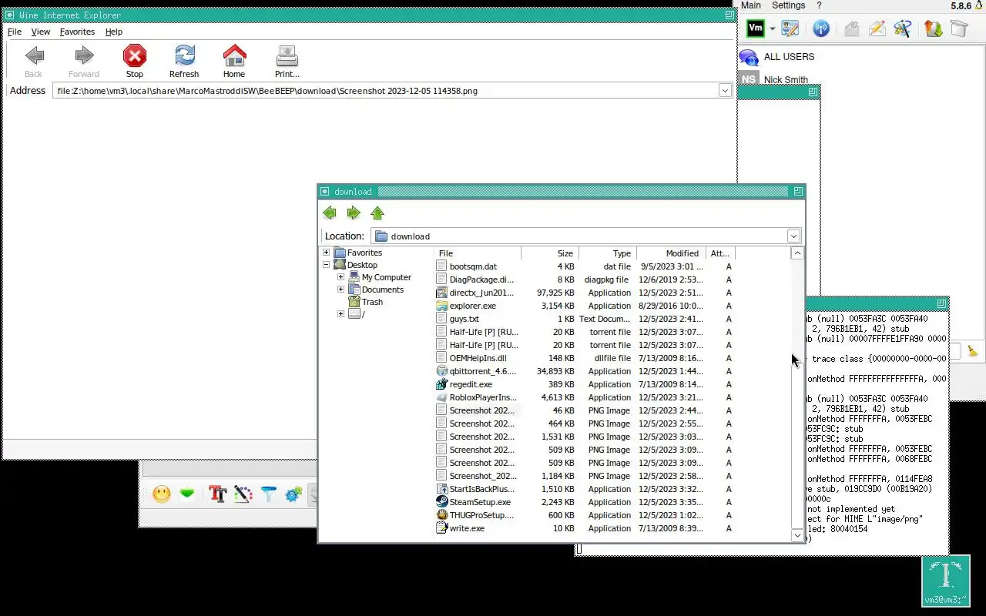Click the blue funnel filter icon in chat toolbar
Viewport: 986px width, 616px height.
[x=268, y=494]
